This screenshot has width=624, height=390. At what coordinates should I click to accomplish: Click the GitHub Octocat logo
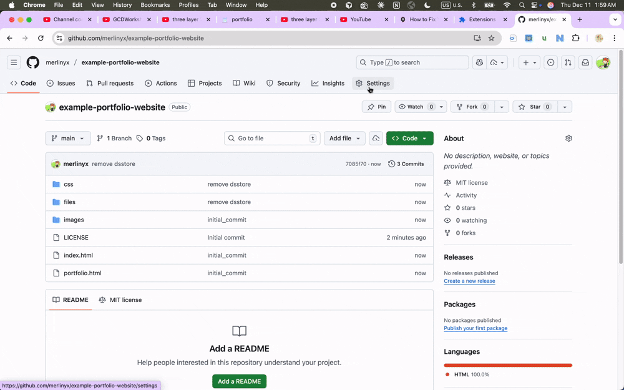[33, 62]
